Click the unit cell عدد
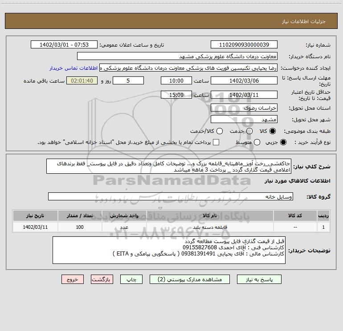The image size is (343, 331). point(124,227)
